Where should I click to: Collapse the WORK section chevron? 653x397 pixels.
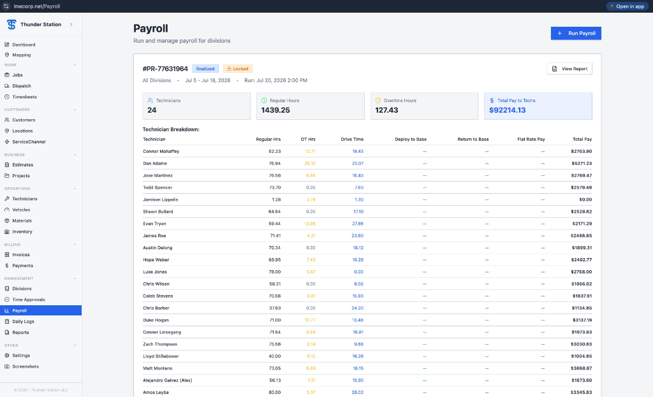(x=75, y=65)
